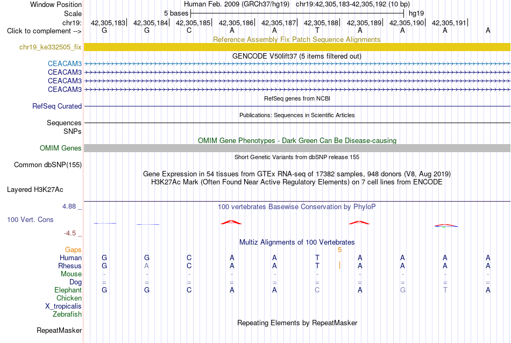Viewport: 511px width, 343px height.
Task: Select the Mouse species label
Action: 71,274
